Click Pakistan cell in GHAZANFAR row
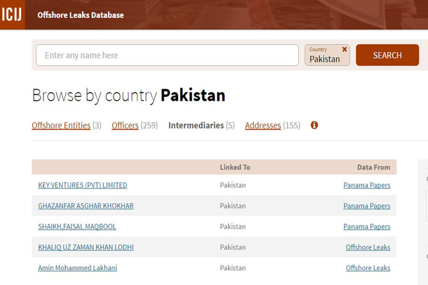 tap(233, 206)
